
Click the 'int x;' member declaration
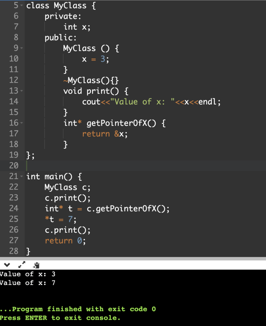click(x=77, y=27)
